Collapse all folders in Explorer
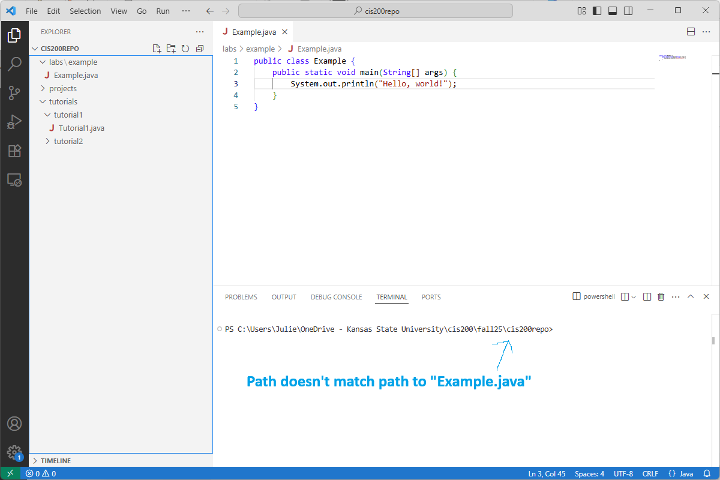This screenshot has width=720, height=480. tap(200, 49)
